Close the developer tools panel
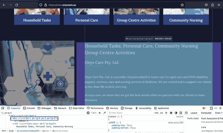 tap(220, 108)
